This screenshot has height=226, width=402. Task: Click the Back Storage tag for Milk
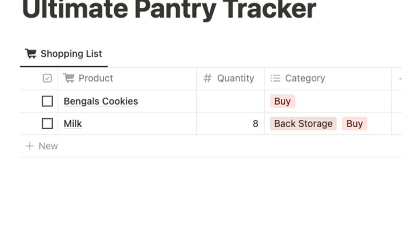[303, 124]
